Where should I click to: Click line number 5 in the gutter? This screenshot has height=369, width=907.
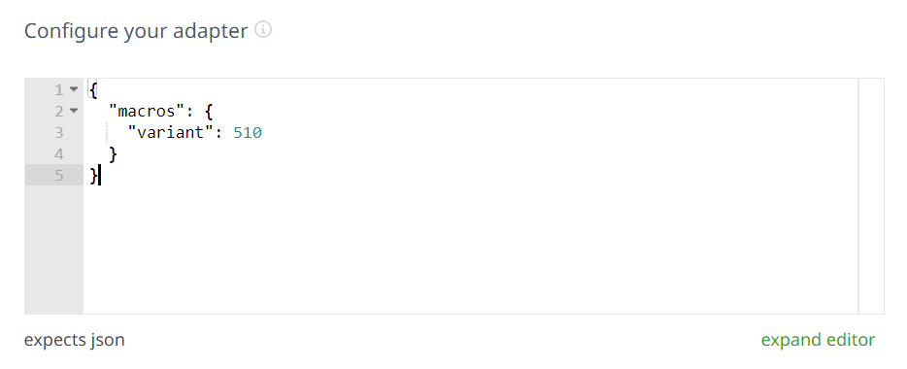59,175
